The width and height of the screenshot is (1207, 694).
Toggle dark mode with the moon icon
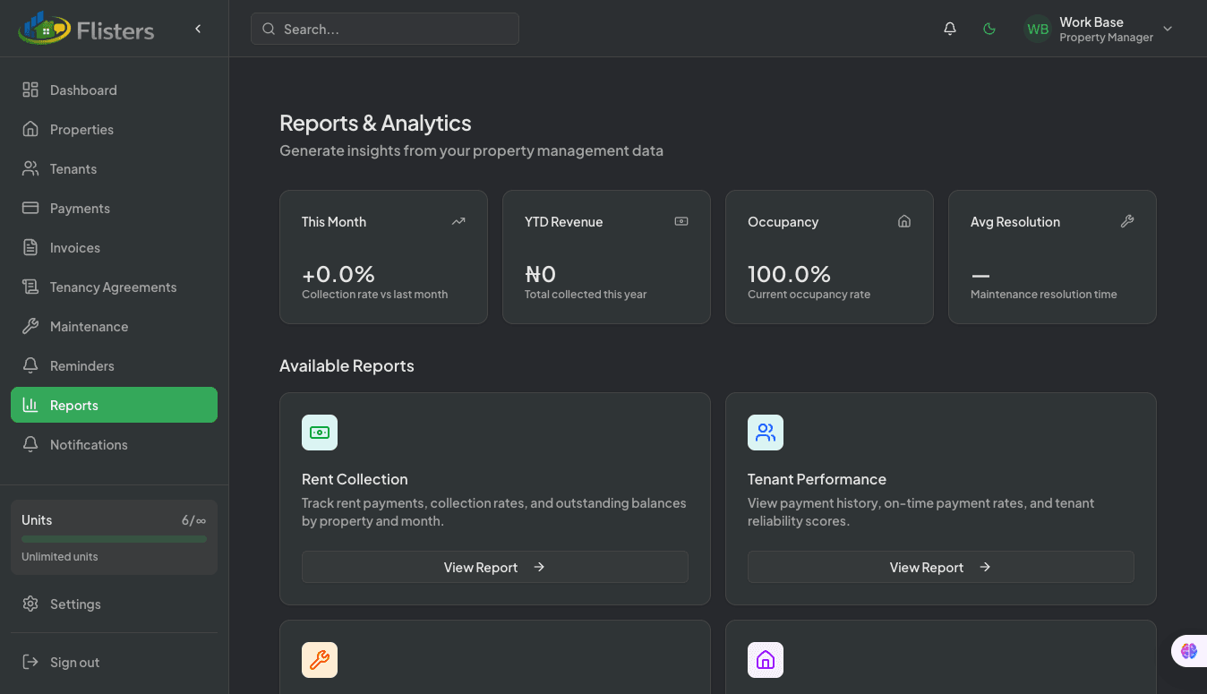point(989,29)
